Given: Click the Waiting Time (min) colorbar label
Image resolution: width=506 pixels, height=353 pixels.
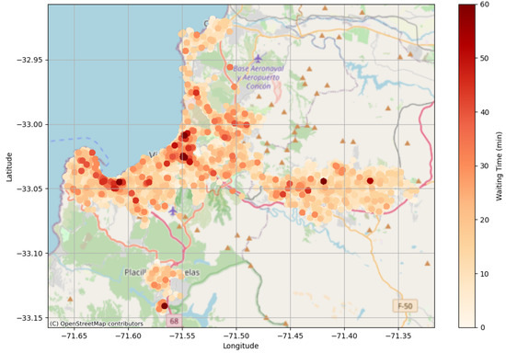Looking at the screenshot, I should click(500, 166).
